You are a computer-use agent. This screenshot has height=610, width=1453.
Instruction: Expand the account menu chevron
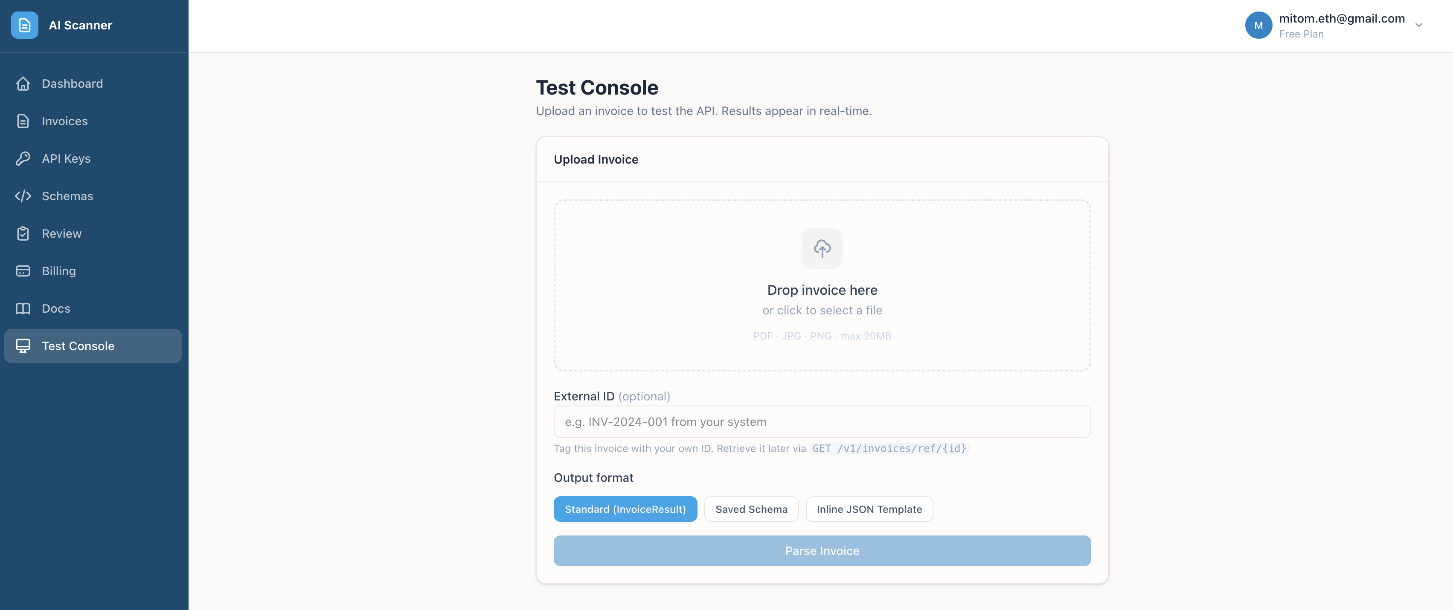(x=1419, y=25)
